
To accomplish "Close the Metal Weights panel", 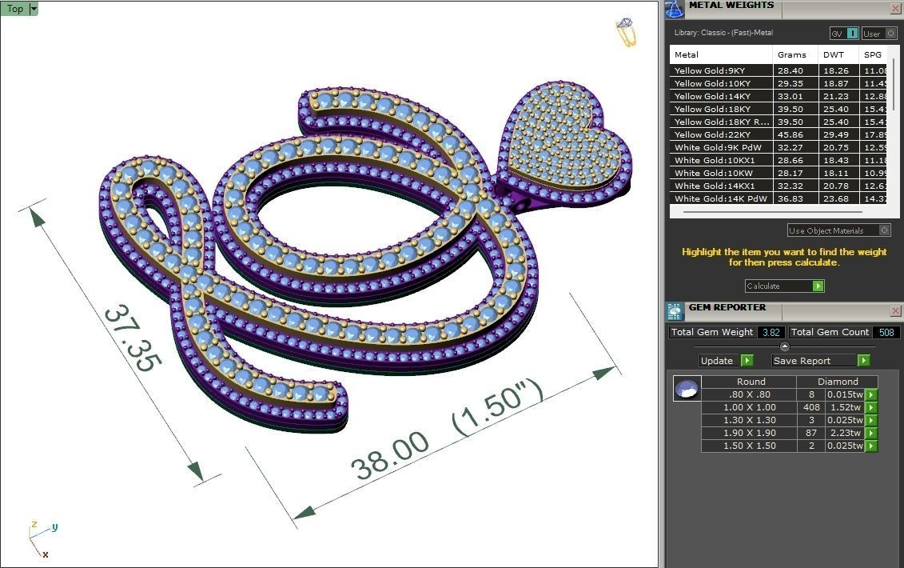I will [895, 8].
